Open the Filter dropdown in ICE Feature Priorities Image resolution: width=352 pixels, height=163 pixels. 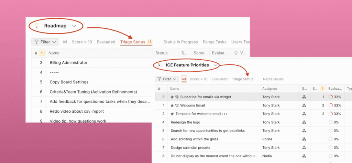point(167,79)
